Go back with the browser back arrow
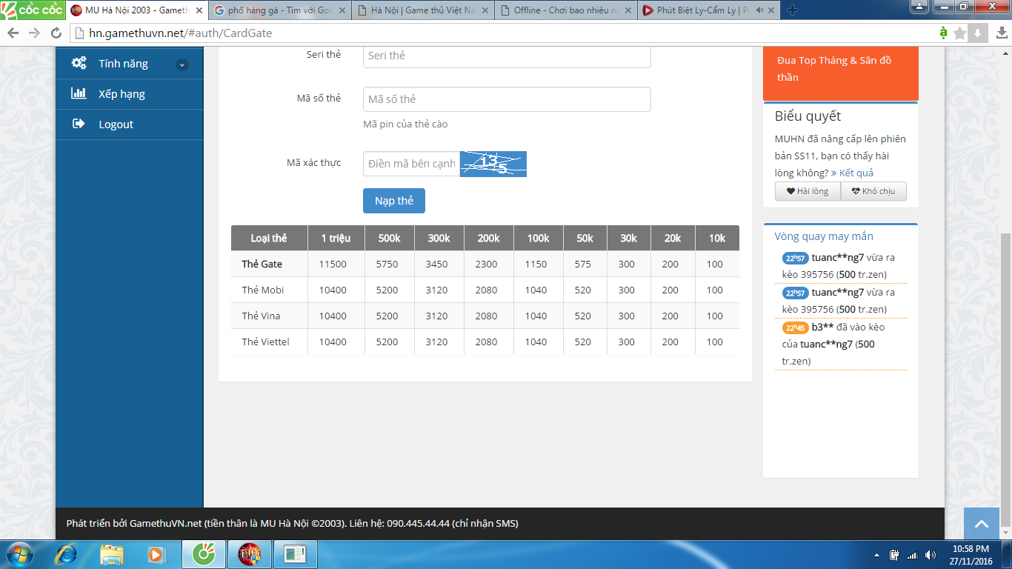Image resolution: width=1012 pixels, height=569 pixels. click(x=13, y=33)
